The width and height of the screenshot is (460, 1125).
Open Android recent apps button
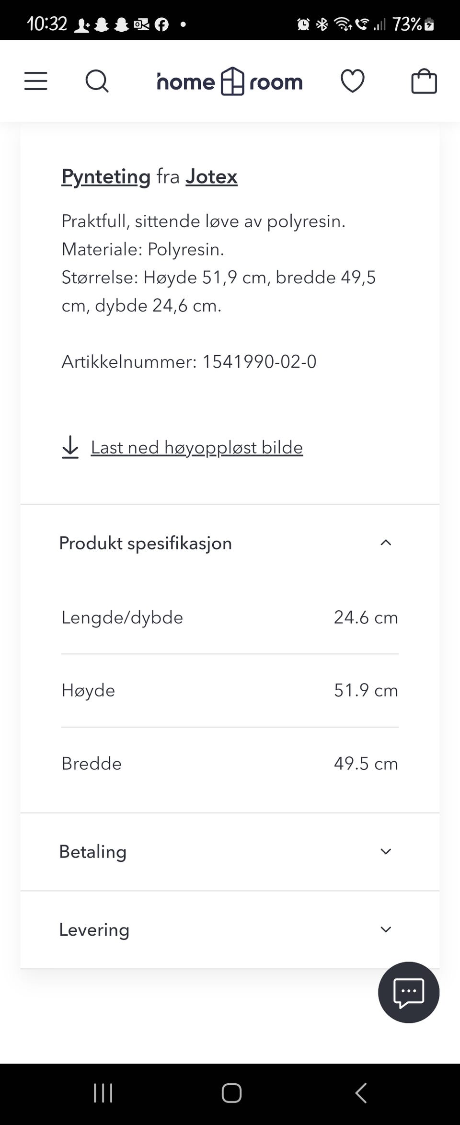tap(103, 1094)
